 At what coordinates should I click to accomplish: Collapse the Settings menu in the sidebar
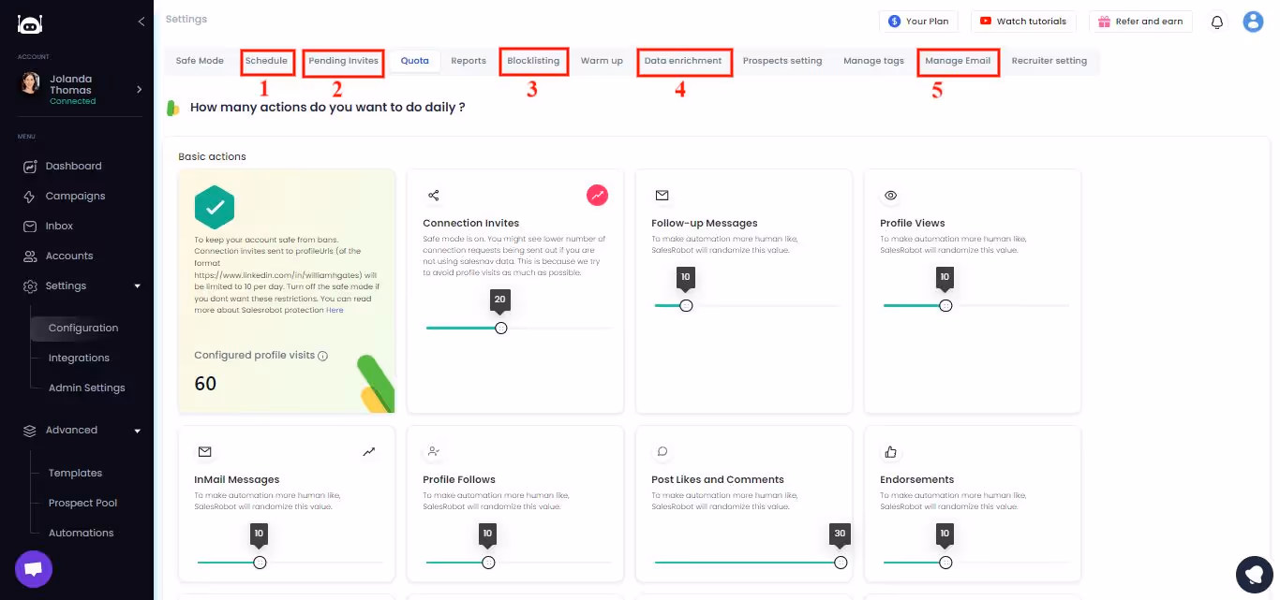click(137, 285)
